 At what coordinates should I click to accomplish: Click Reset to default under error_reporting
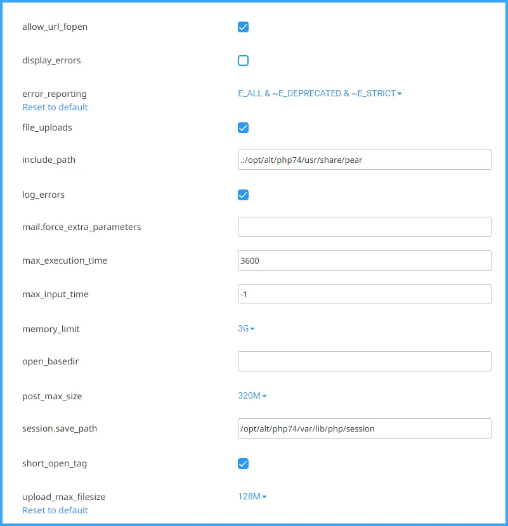pos(55,107)
